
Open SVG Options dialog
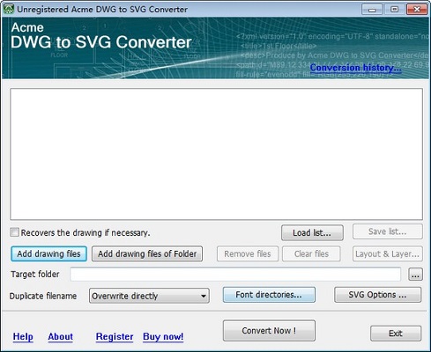377,295
